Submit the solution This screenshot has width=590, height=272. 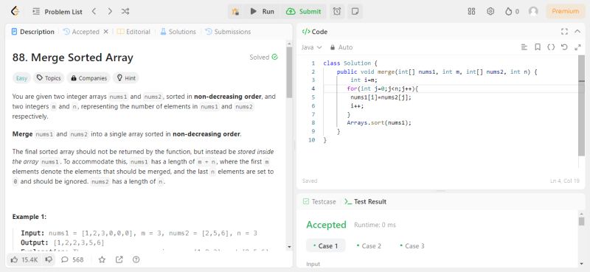pyautogui.click(x=304, y=12)
